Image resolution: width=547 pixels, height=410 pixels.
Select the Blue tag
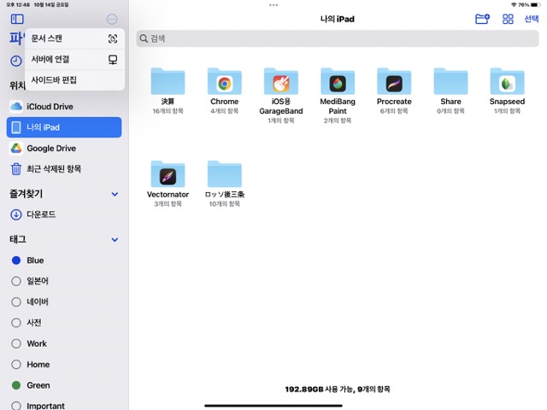point(64,260)
